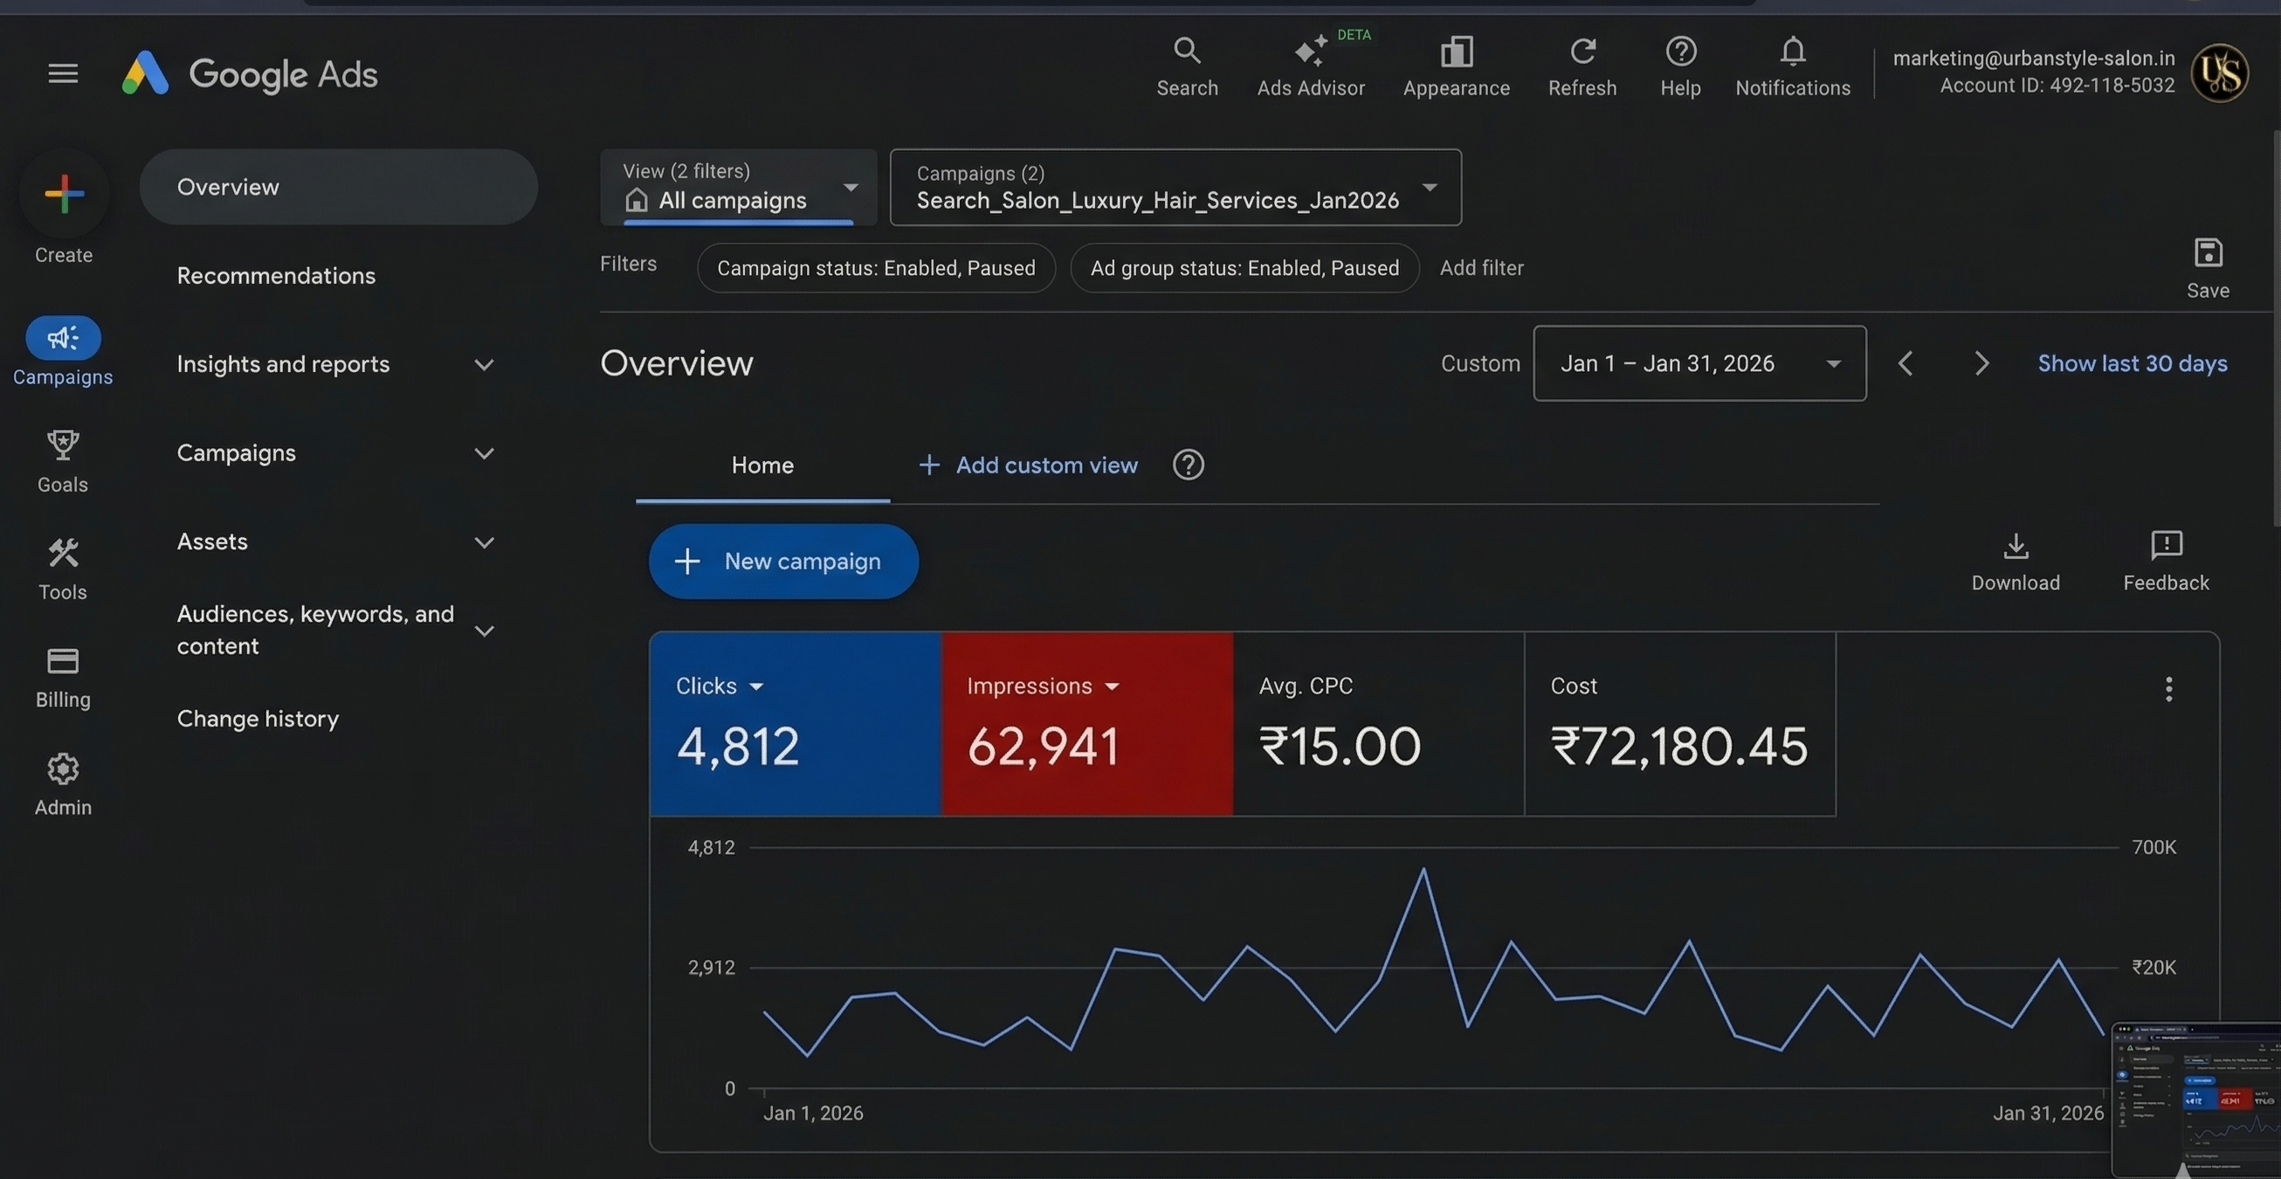The height and width of the screenshot is (1179, 2281).
Task: Click the New campaign button
Action: coord(782,561)
